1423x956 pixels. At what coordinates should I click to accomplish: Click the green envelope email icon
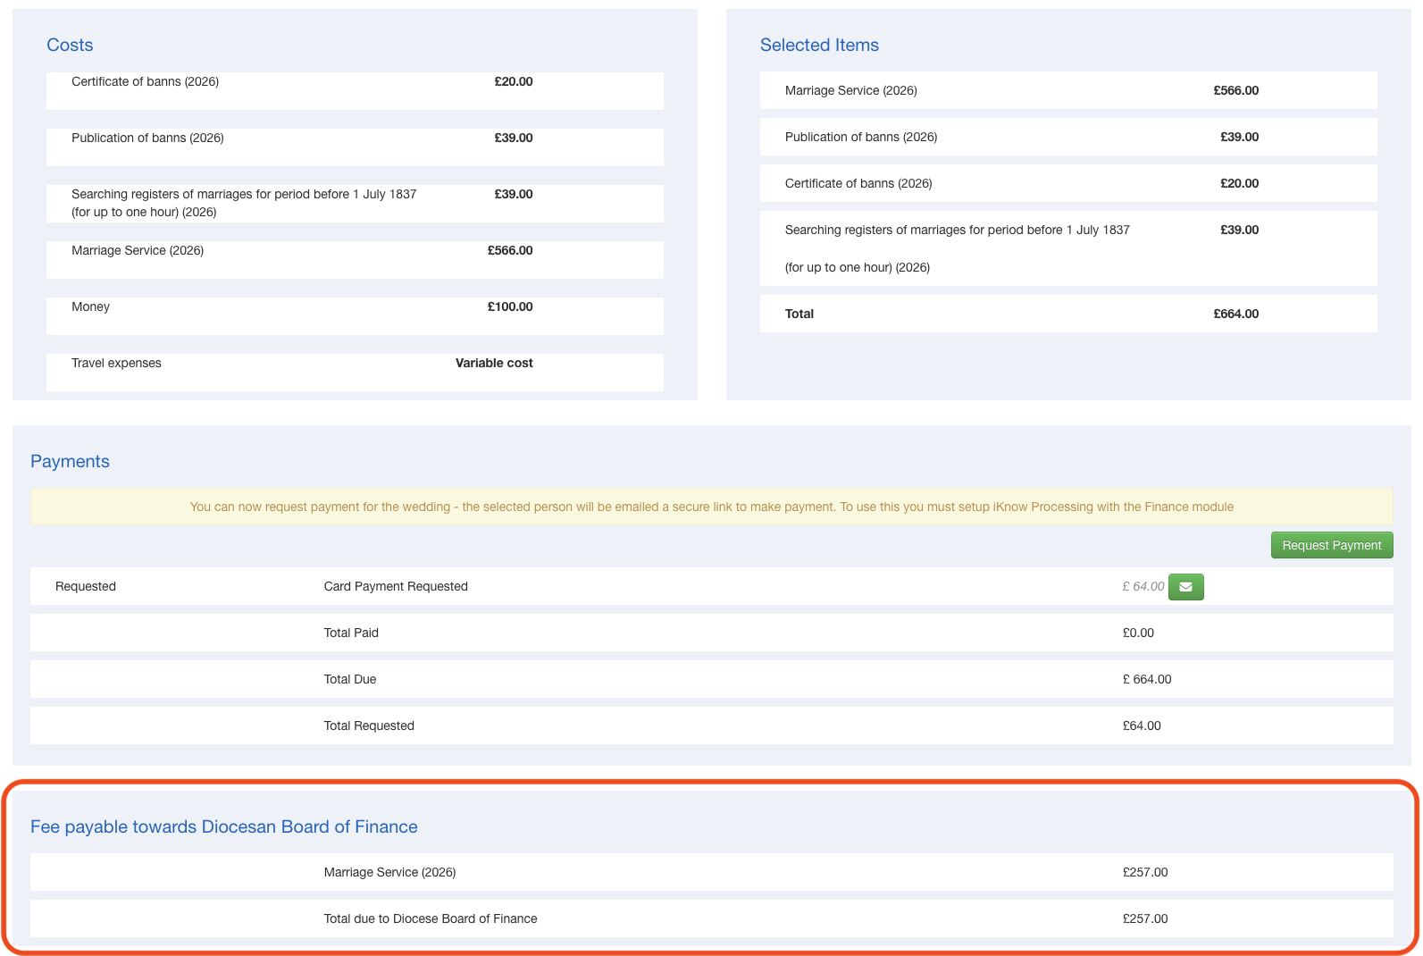(1185, 587)
